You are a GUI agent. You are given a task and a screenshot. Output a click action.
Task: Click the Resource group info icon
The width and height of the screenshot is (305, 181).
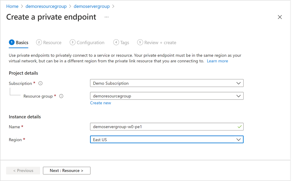[x=61, y=96]
